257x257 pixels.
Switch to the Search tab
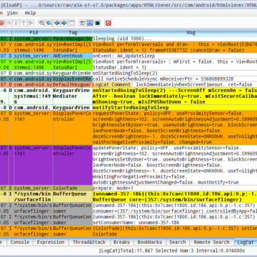point(178,242)
